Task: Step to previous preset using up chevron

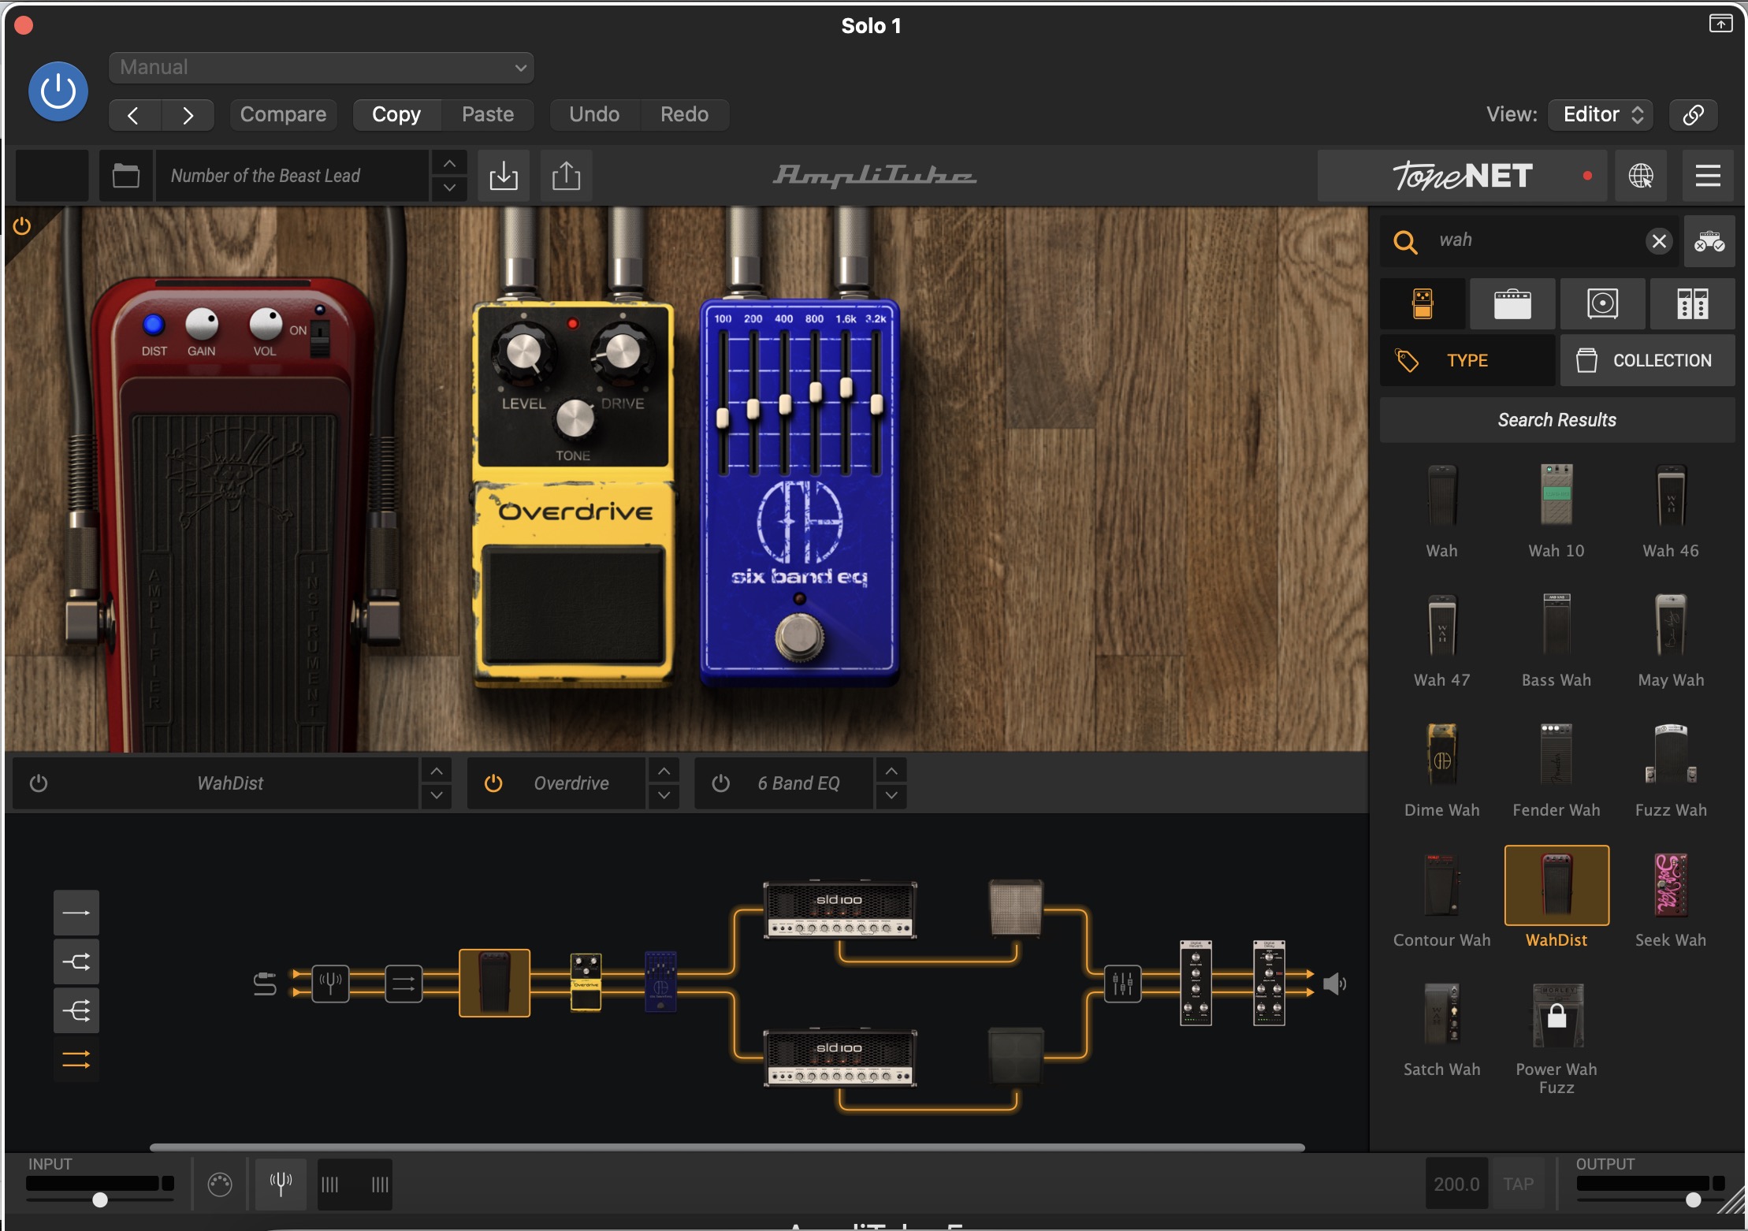Action: 449,164
